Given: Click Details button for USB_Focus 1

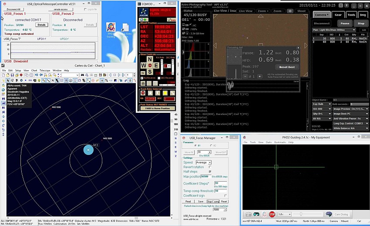Looking at the screenshot, I should coord(41,25).
